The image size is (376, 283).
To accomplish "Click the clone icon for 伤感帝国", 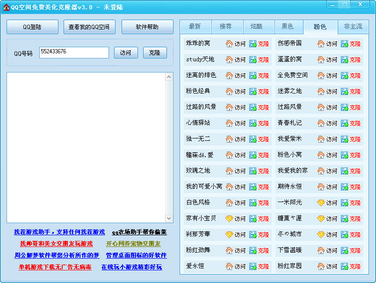I will point(344,44).
